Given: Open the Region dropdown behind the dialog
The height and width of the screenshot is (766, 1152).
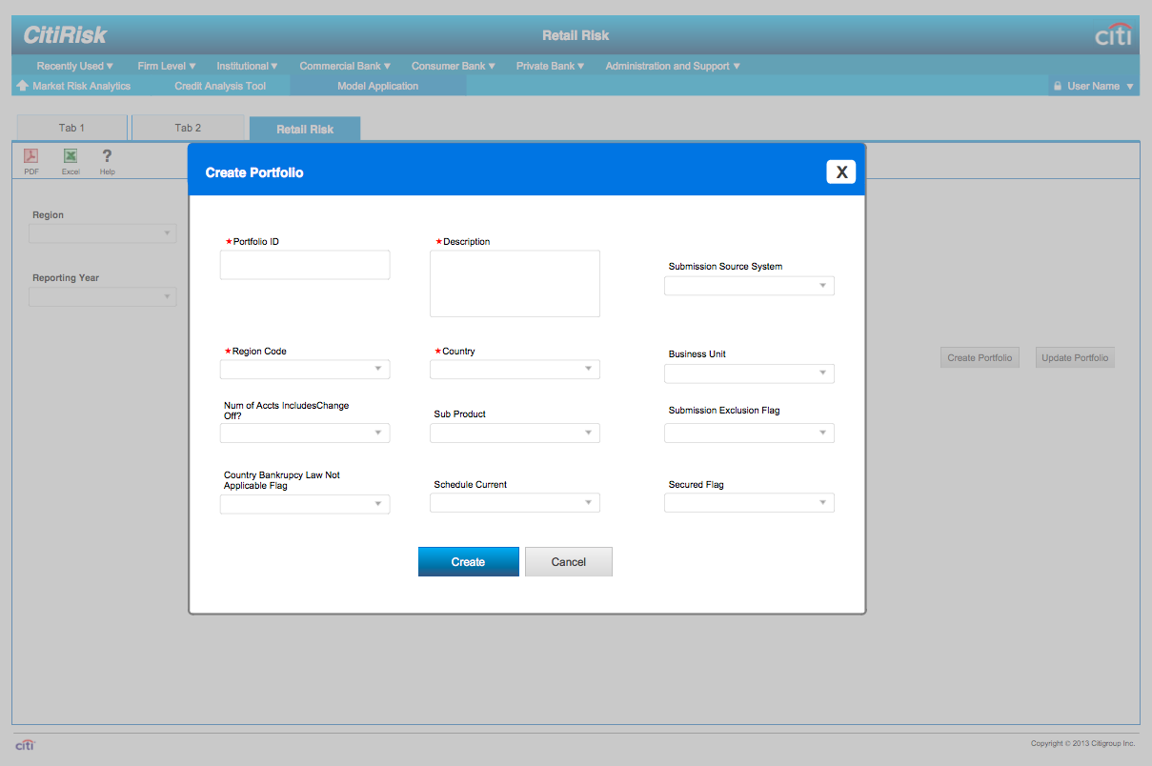Looking at the screenshot, I should click(x=103, y=233).
